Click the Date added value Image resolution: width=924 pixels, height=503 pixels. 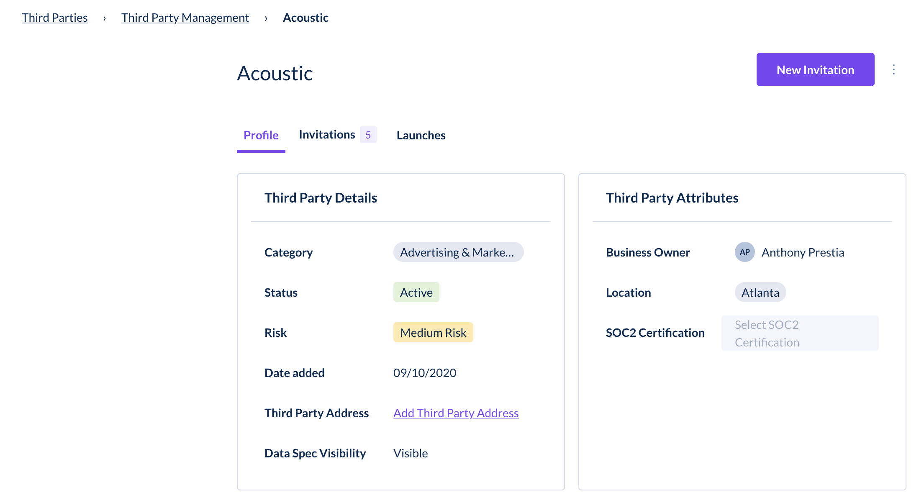425,372
